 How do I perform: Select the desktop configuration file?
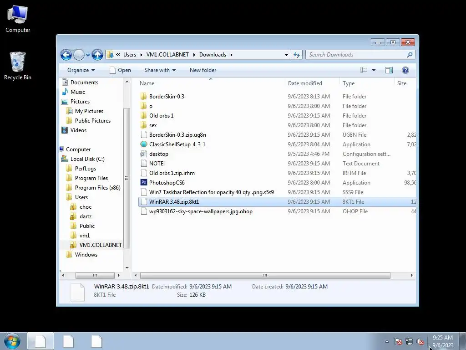tap(159, 154)
